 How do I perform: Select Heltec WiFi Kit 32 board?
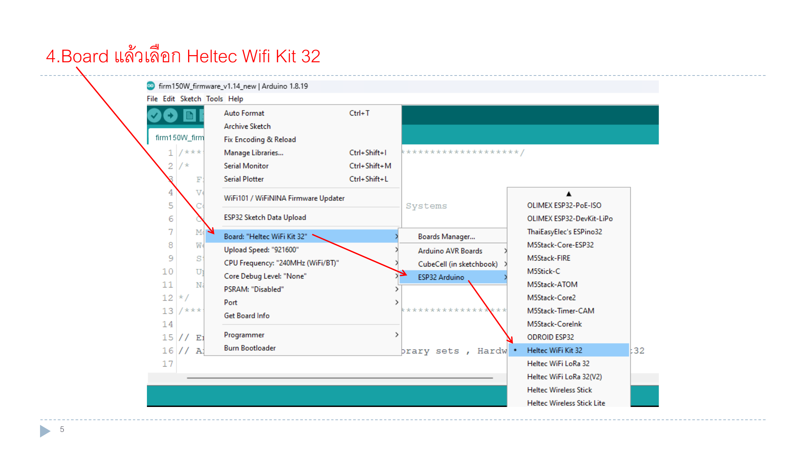click(569, 350)
